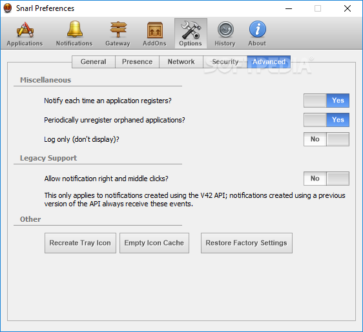Image resolution: width=363 pixels, height=332 pixels.
Task: Switch to the Security tab
Action: coord(225,62)
